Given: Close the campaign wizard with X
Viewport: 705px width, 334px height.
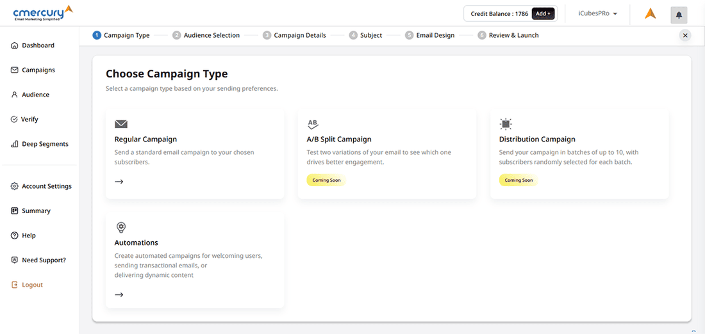Looking at the screenshot, I should click(x=685, y=36).
